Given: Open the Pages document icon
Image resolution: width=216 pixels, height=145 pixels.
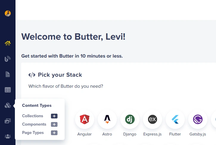Looking at the screenshot, I should 8,74.
